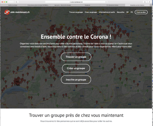Image resolution: width=153 pixels, height=126 pixels.
Task: Open Informations et outils in the navigation
Action: coord(107,12)
